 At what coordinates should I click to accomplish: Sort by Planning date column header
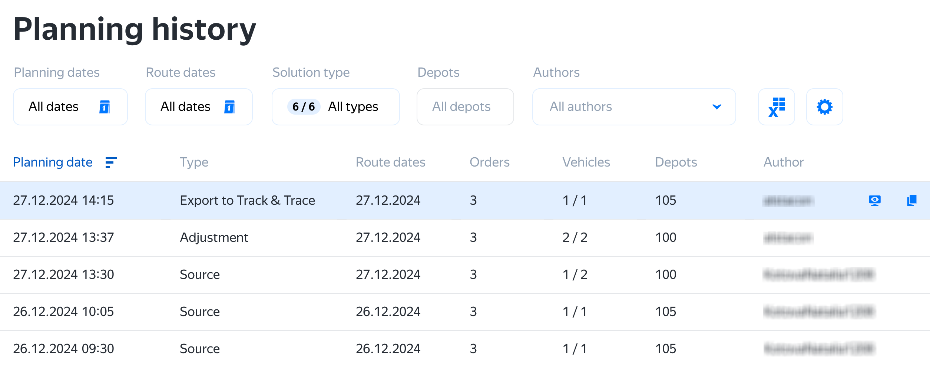pos(53,162)
